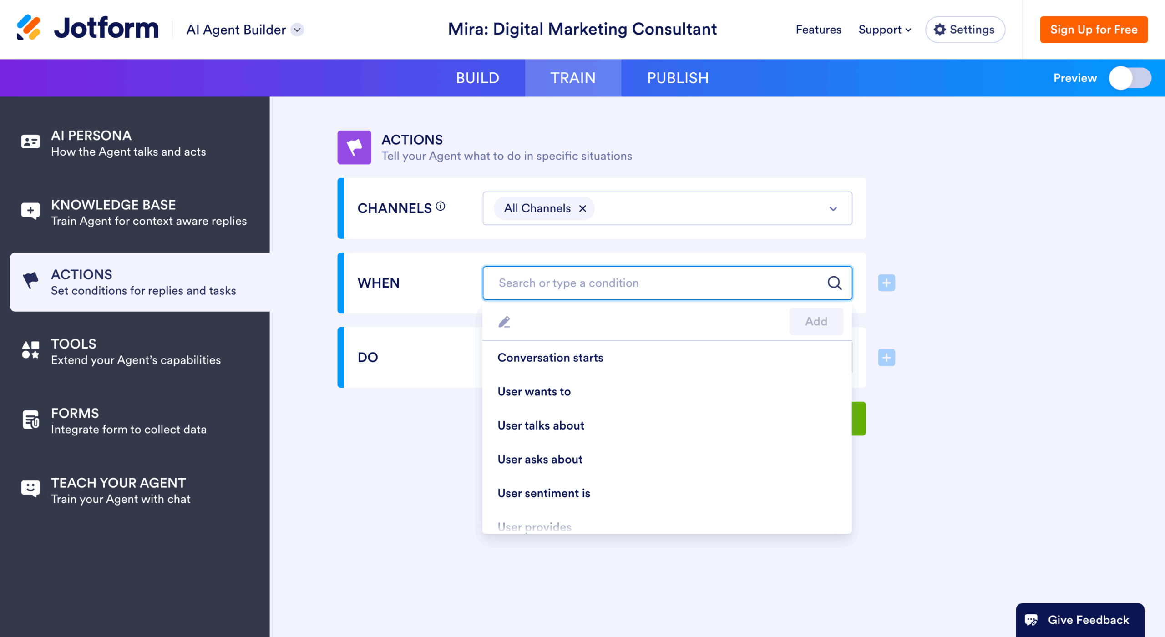Click the Mira: Digital Marketing Consultant title

point(582,29)
